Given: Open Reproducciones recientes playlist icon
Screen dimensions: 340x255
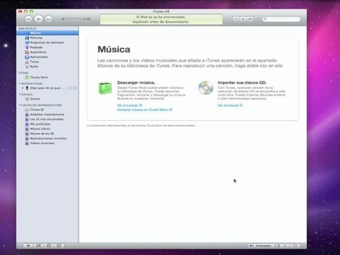Looking at the screenshot, I should (27, 138).
